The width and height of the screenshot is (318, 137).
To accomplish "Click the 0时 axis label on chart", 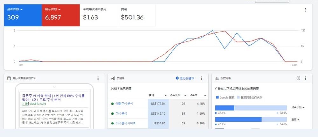I will pyautogui.click(x=21, y=65).
